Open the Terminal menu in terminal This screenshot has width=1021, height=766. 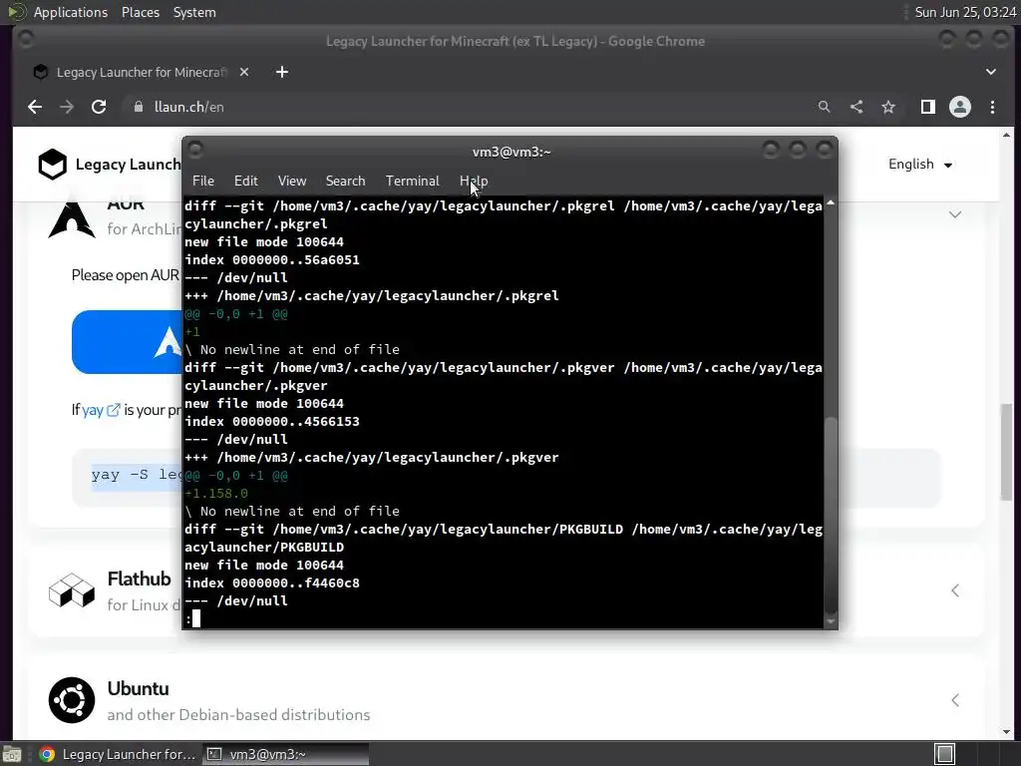412,182
